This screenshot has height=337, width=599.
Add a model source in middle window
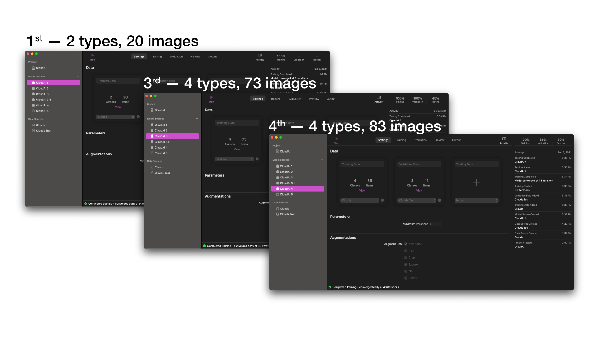click(197, 119)
